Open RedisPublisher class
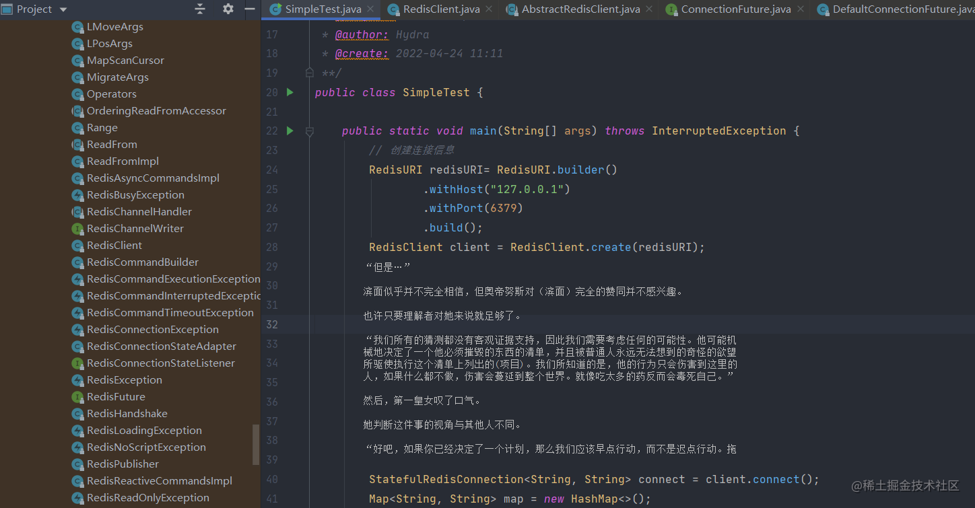This screenshot has width=975, height=508. (x=123, y=464)
